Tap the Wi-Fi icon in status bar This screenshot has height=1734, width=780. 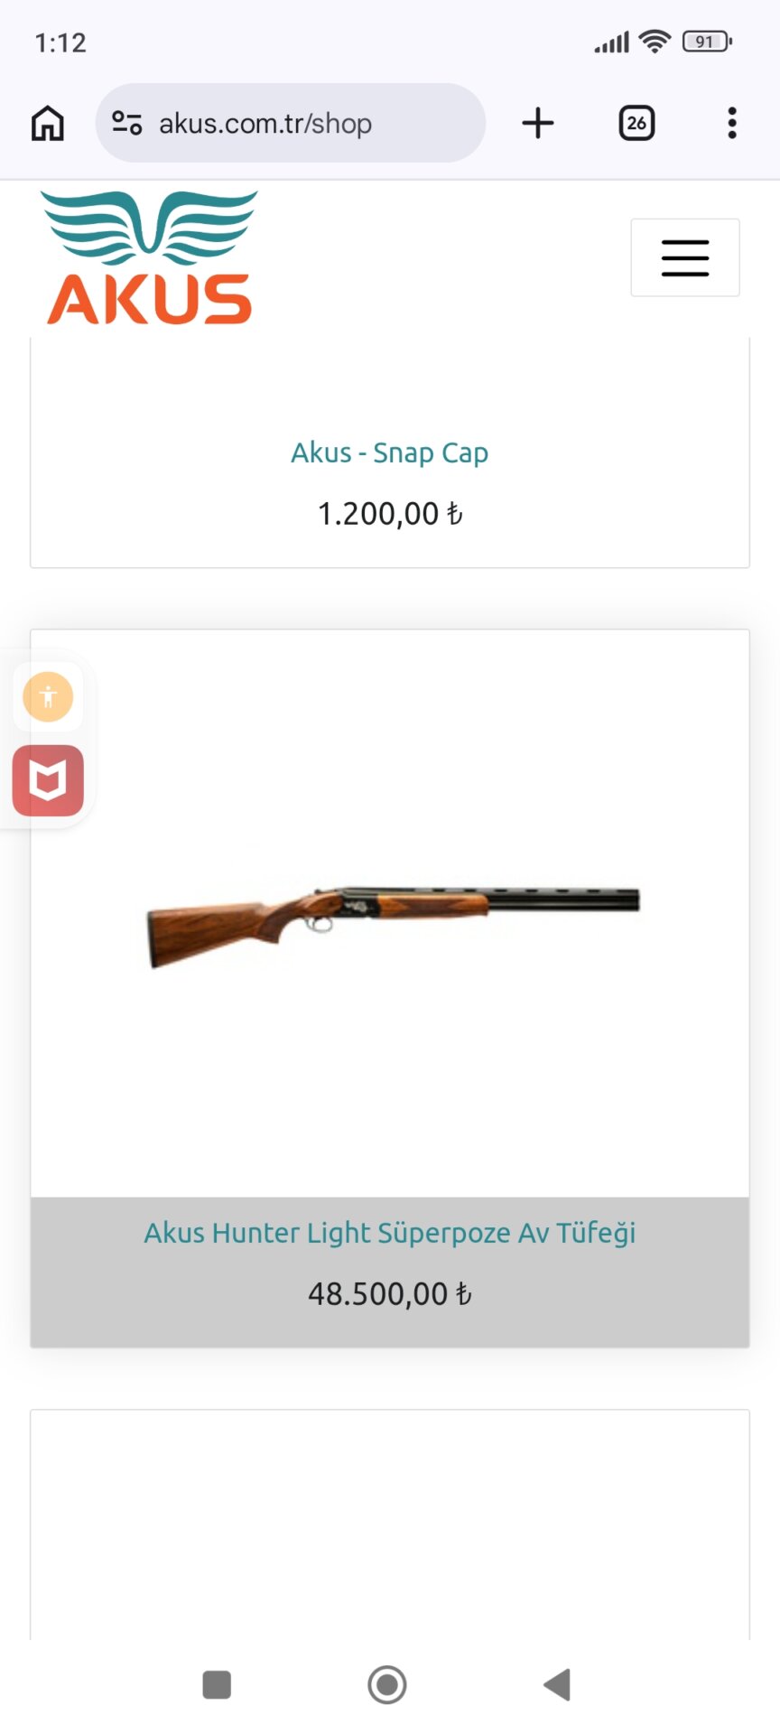click(655, 42)
